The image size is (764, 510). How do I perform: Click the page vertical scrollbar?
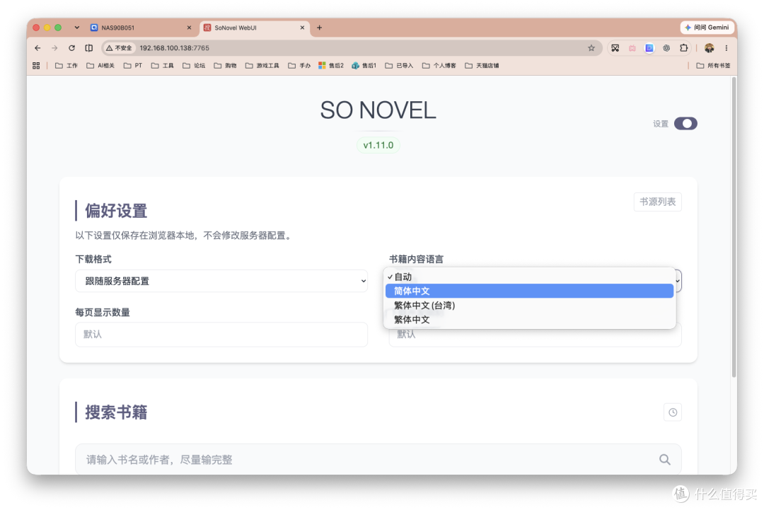click(734, 227)
